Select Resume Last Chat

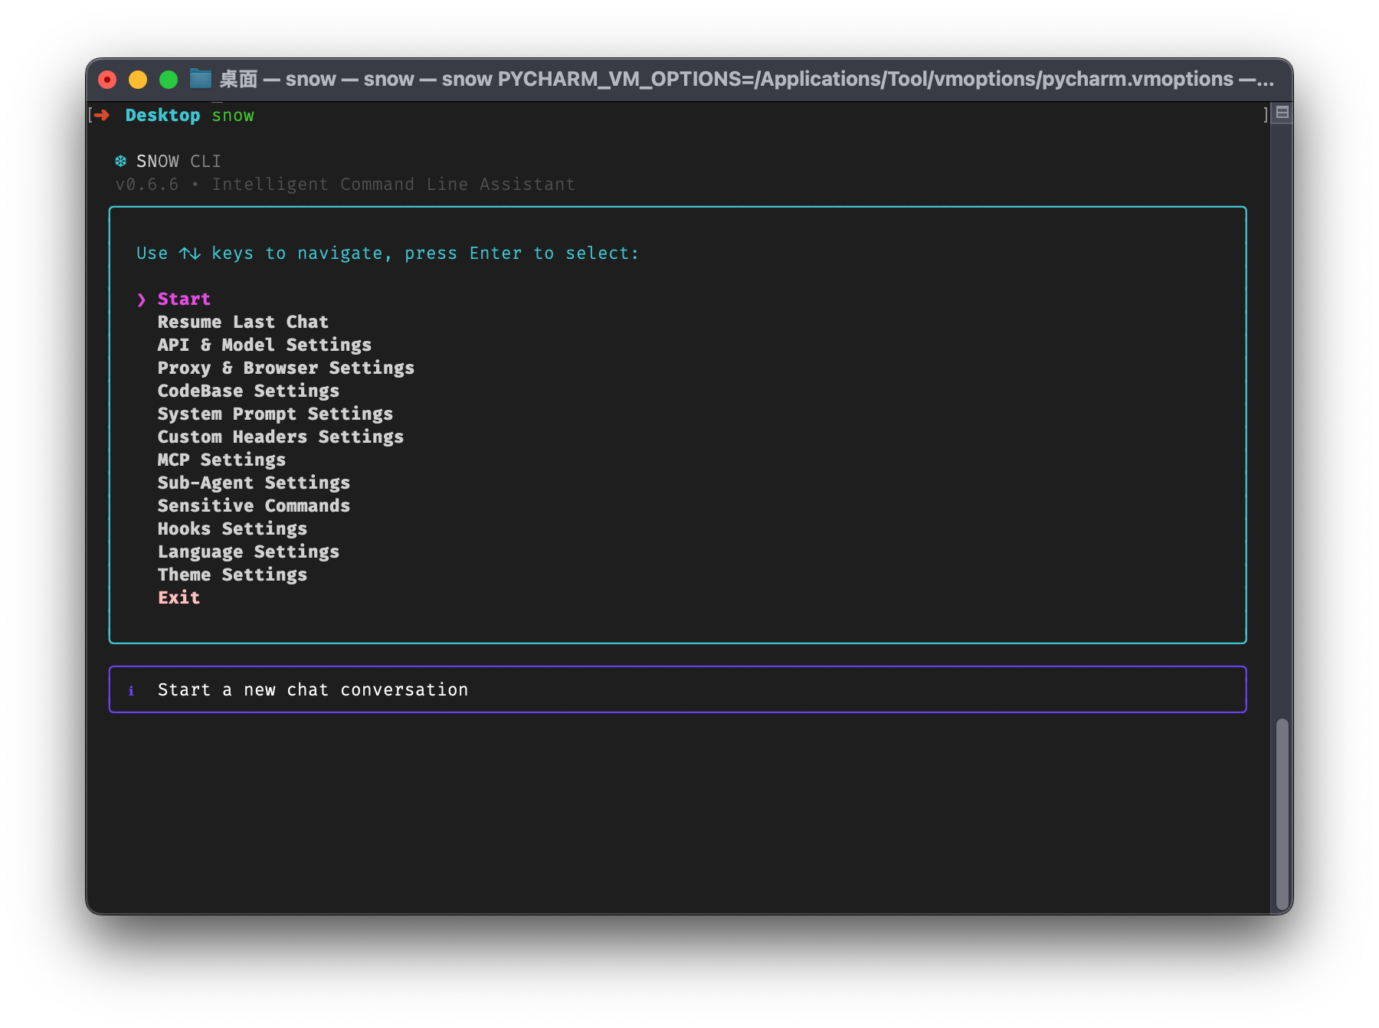pos(243,322)
